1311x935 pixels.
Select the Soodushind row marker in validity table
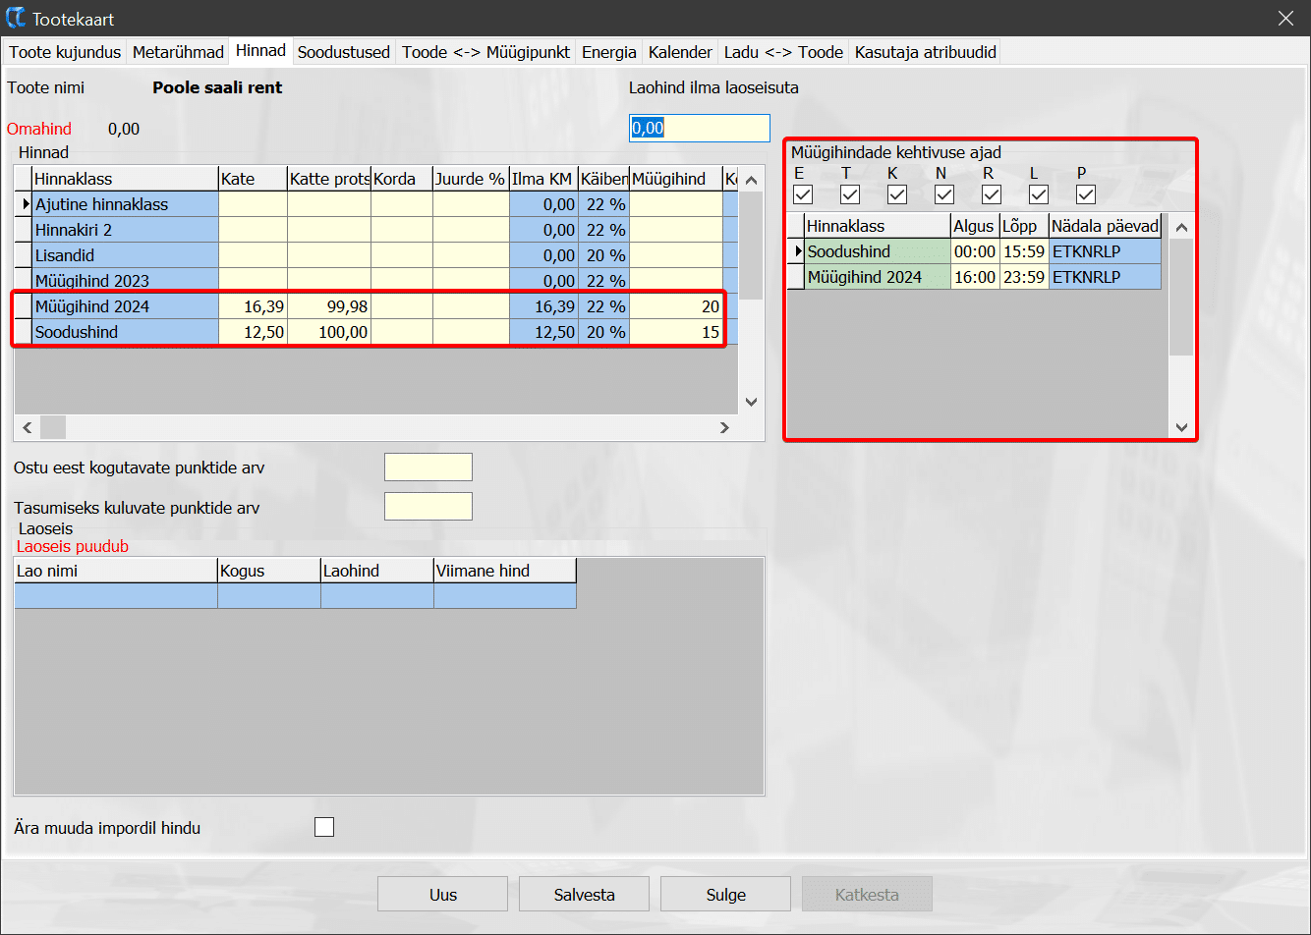[x=796, y=252]
